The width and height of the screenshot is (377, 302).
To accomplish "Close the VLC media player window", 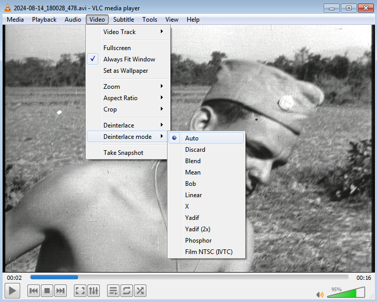I will (x=366, y=8).
